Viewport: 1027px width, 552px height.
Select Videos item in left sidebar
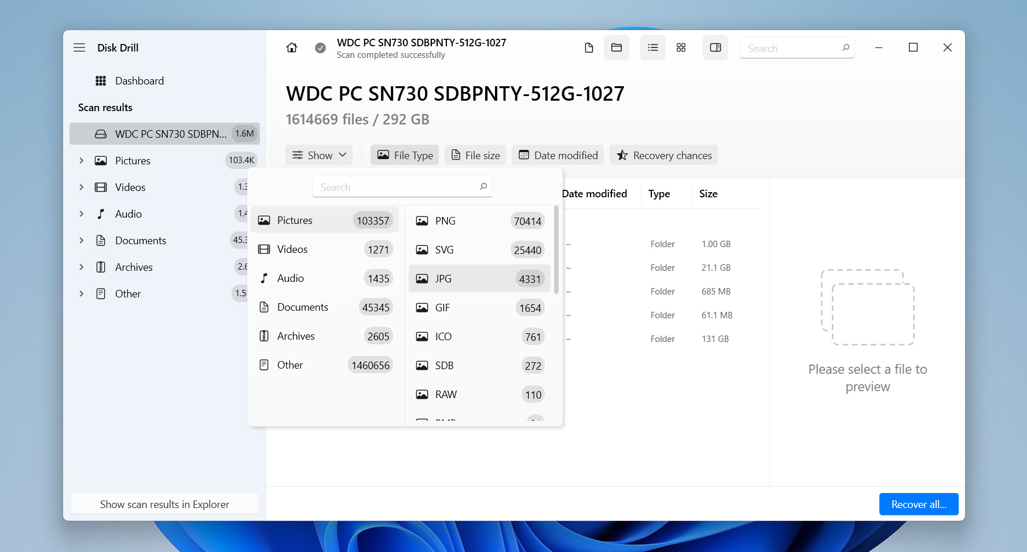130,187
